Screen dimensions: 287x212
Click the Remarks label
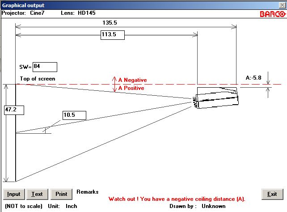(88, 192)
